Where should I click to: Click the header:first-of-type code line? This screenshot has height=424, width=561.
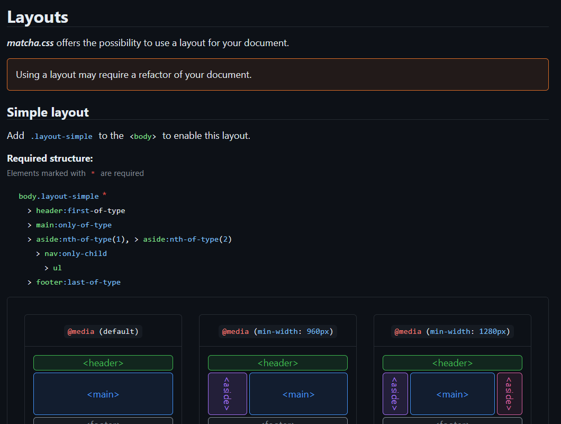click(x=80, y=211)
